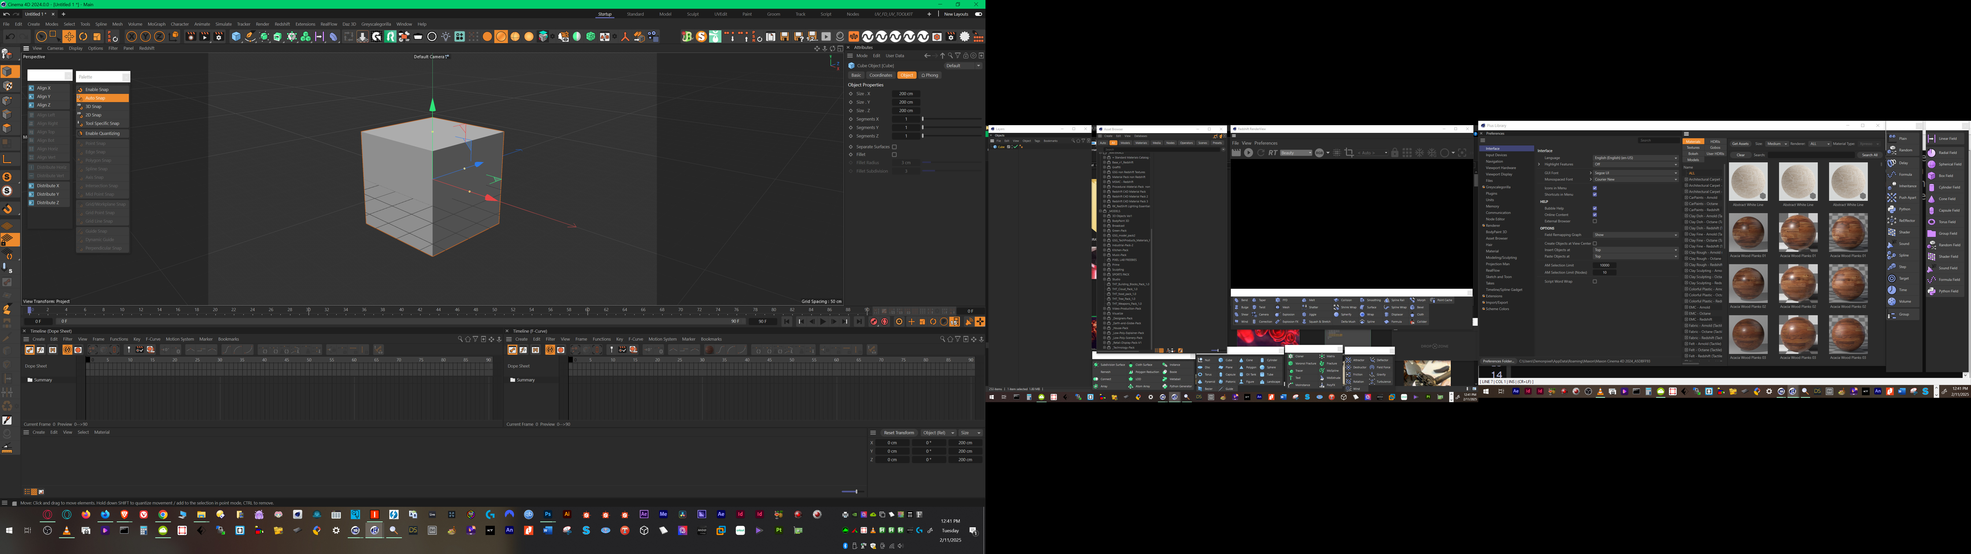Image resolution: width=1971 pixels, height=554 pixels.
Task: Click the timeline Record Active Objects button
Action: (x=874, y=321)
